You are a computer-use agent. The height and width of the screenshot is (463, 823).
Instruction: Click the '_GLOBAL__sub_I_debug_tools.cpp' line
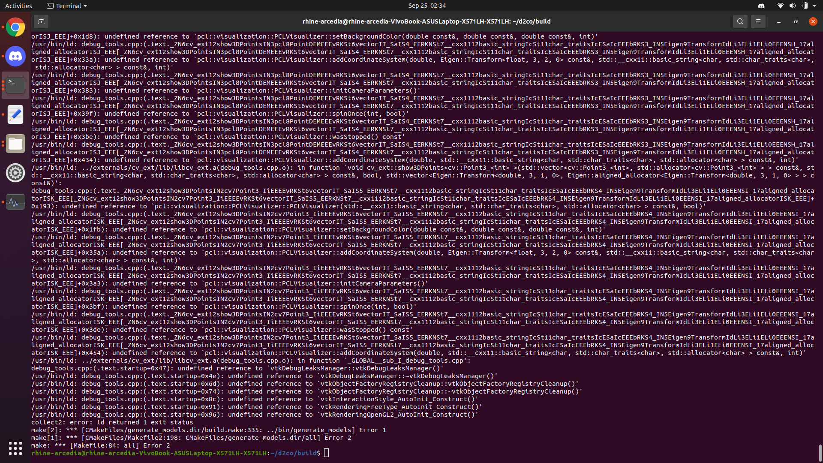tap(251, 361)
